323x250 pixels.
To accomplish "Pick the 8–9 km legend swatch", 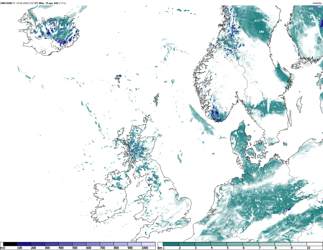I will [283, 244].
